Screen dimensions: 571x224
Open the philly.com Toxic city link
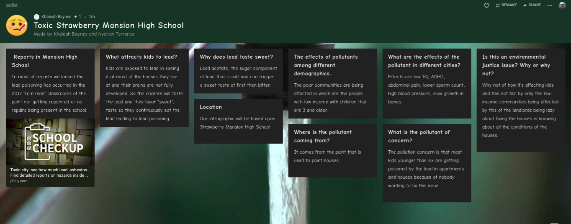pos(50,175)
